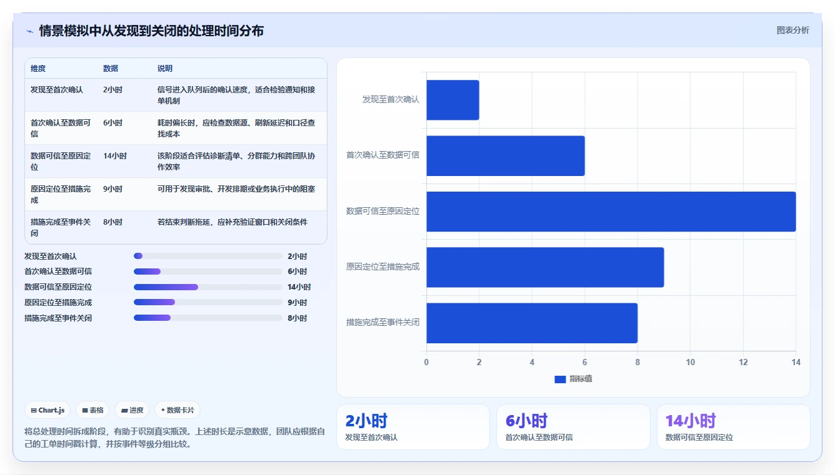Click the description starting 信号进入队列后的确认速度
The height and width of the screenshot is (475, 835).
(x=236, y=95)
